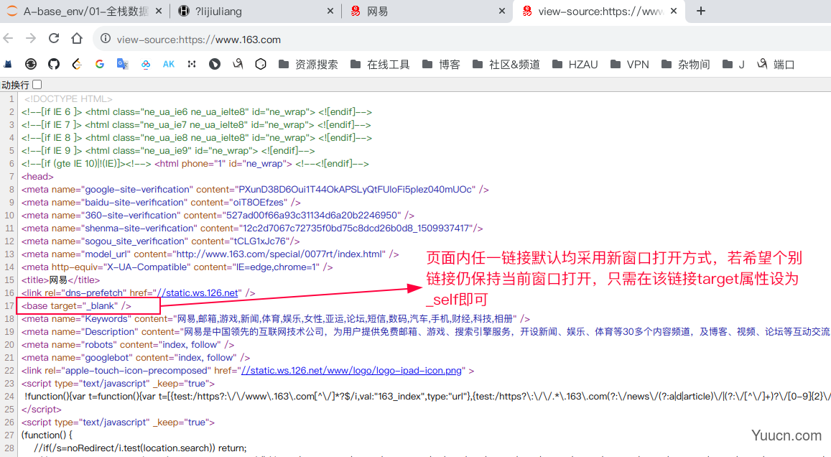The image size is (831, 457).
Task: Click the X-UA-Compatible meta line
Action: (x=177, y=267)
